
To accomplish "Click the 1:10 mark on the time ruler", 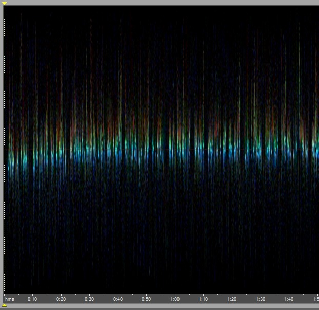I will [x=203, y=299].
